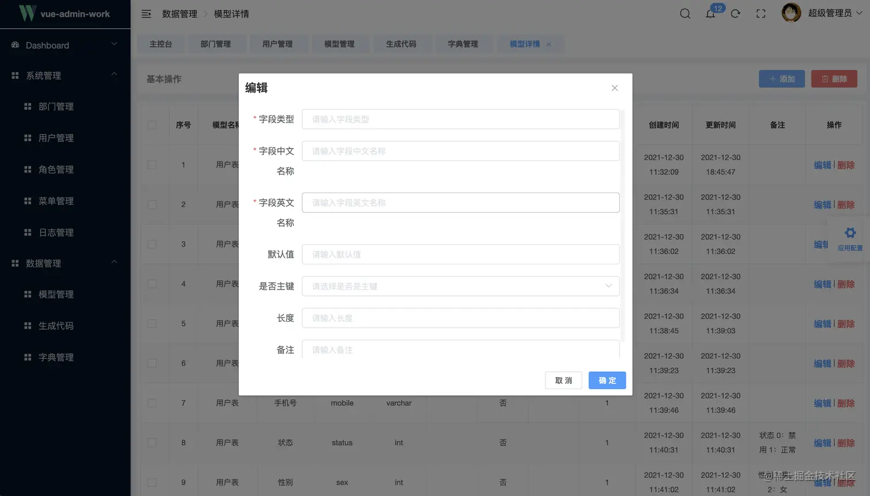This screenshot has width=870, height=496.
Task: Click the 超级管理员 avatar image
Action: pyautogui.click(x=791, y=13)
